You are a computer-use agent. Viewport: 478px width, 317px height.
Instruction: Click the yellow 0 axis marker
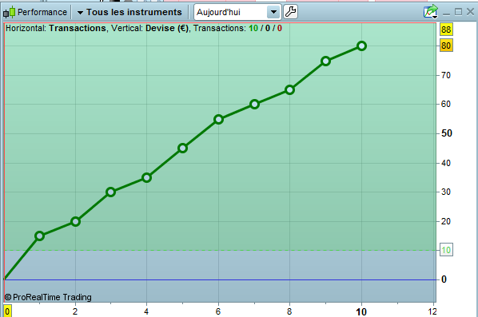[7, 311]
